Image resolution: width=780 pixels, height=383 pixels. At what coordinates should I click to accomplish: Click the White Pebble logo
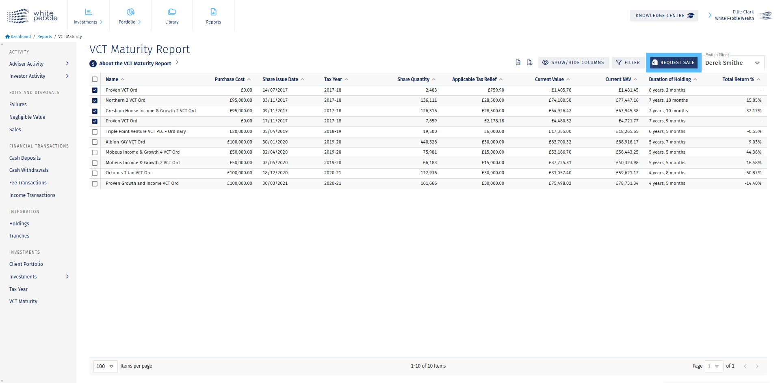[x=32, y=16]
